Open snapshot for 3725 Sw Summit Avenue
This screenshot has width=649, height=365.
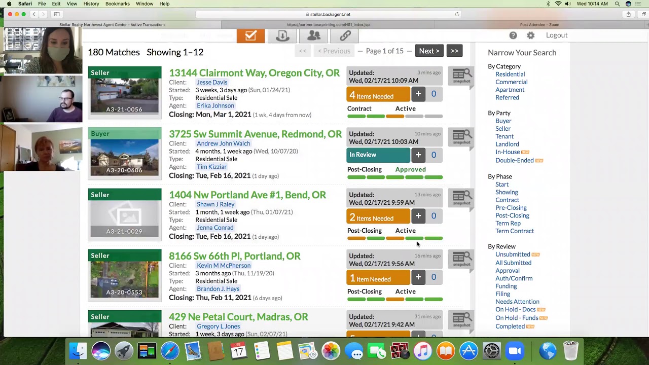pyautogui.click(x=461, y=137)
